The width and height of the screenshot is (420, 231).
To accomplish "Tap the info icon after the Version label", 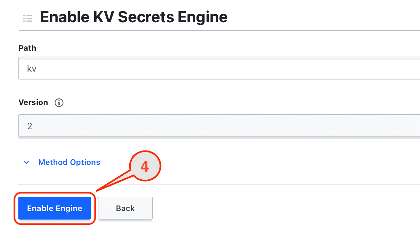I will click(x=59, y=103).
